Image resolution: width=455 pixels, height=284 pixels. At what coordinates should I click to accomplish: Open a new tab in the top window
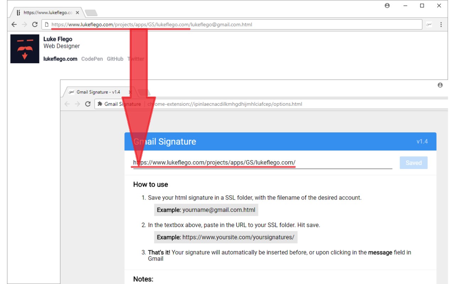click(x=91, y=13)
